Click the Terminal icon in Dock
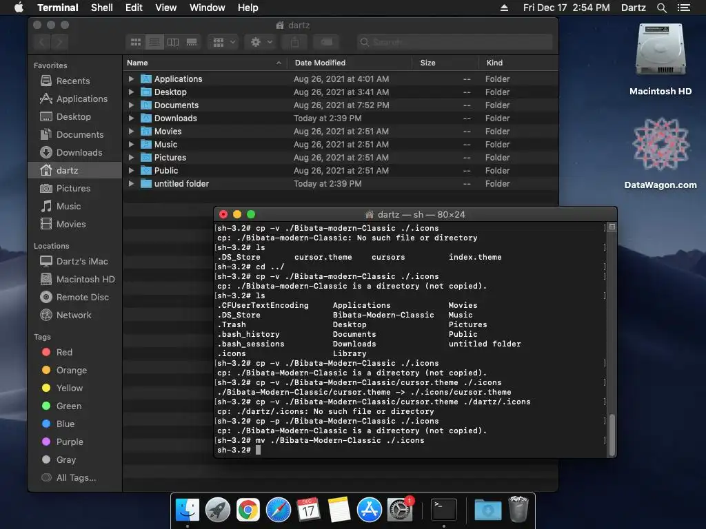The width and height of the screenshot is (706, 529). click(443, 510)
